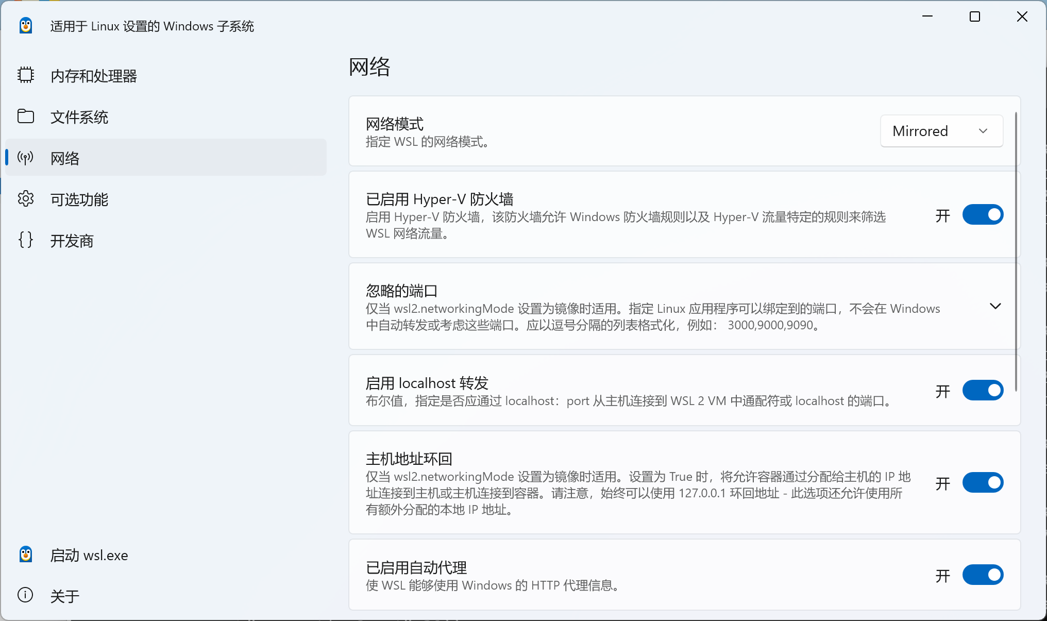Turn off localhost forwarding toggle
The image size is (1047, 621).
click(x=982, y=391)
